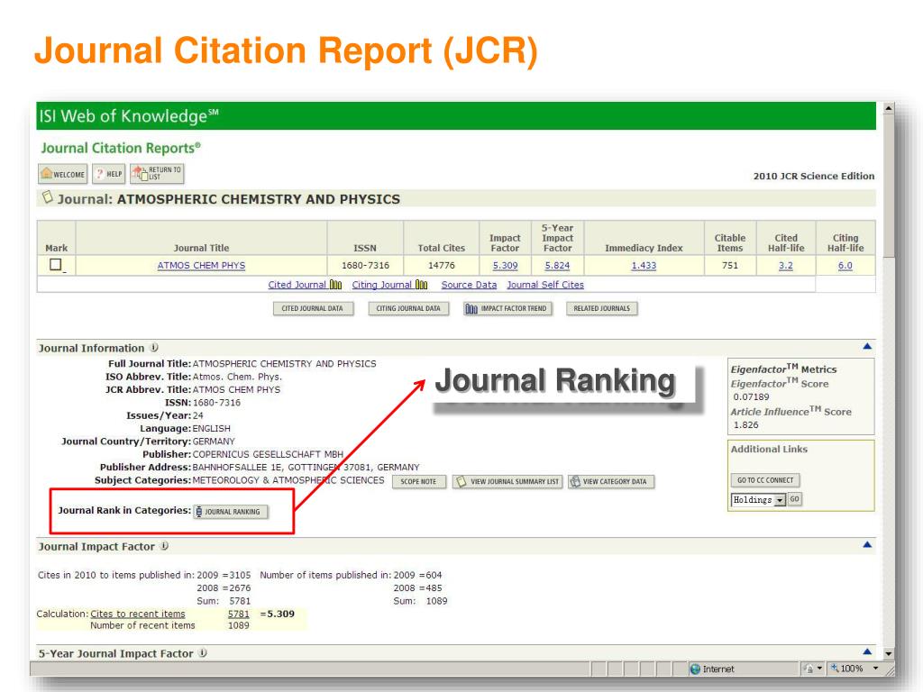Open View Journal Summary List button
Image resolution: width=923 pixels, height=692 pixels.
click(508, 481)
